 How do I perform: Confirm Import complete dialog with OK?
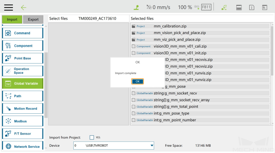(137, 81)
